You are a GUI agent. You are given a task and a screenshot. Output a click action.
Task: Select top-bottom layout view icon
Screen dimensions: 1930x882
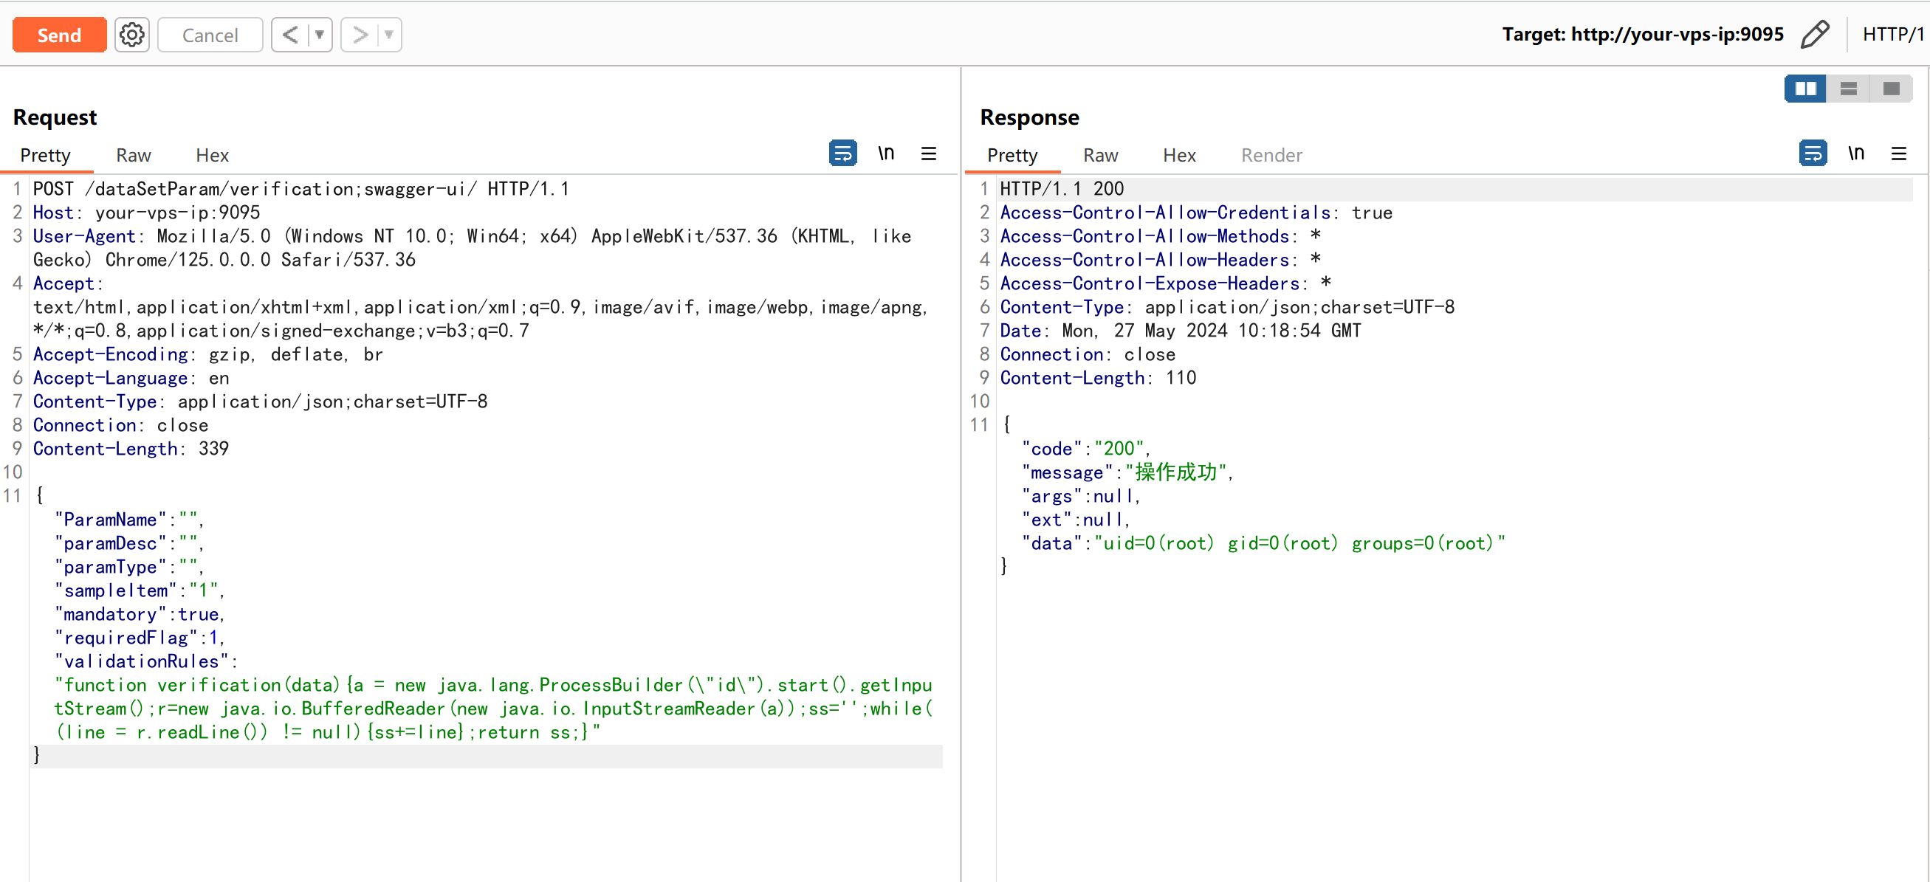1847,89
